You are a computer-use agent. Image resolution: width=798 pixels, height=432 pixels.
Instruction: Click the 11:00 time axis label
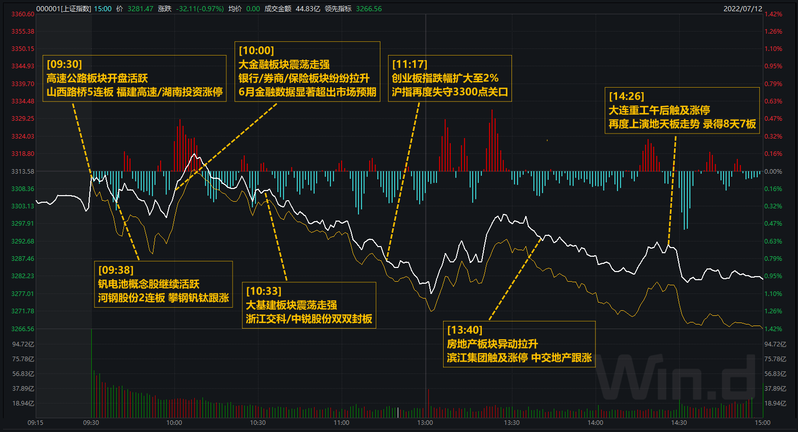341,423
